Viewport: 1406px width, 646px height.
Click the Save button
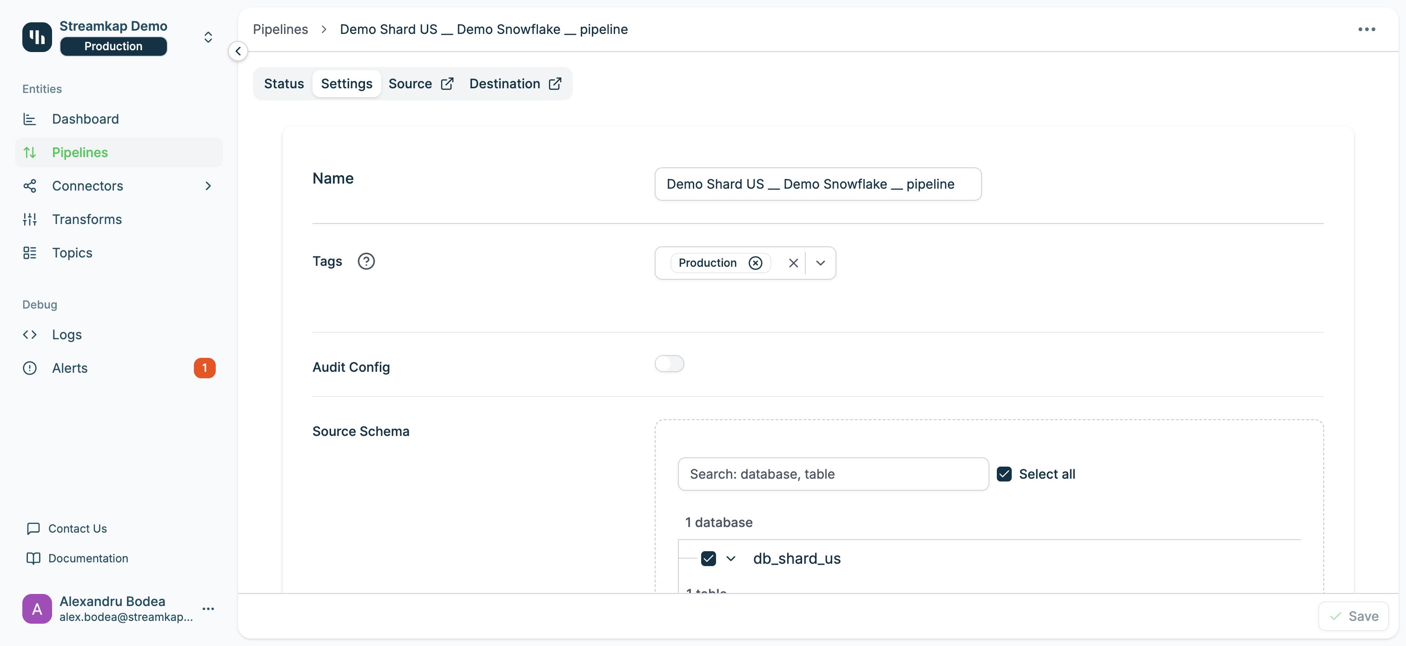(1353, 617)
